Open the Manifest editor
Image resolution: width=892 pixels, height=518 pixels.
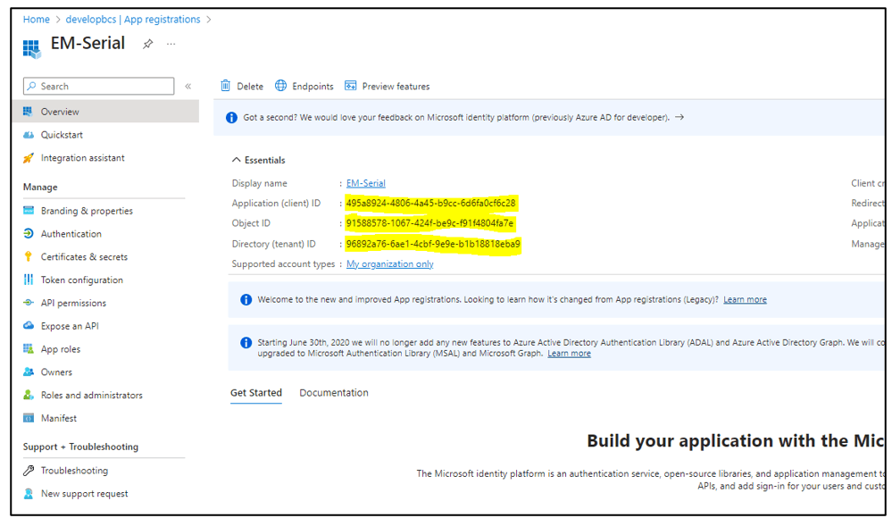[59, 419]
